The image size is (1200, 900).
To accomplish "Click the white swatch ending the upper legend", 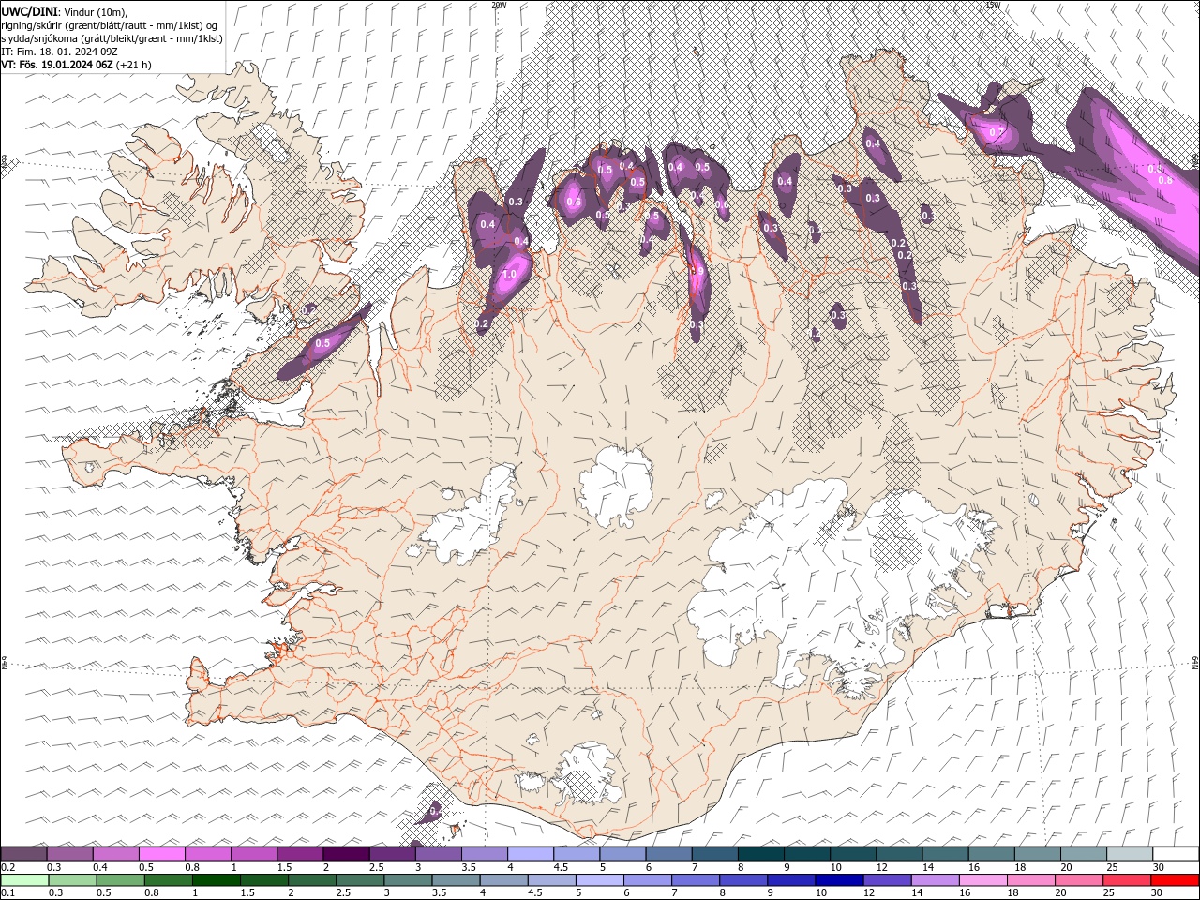I will 1176,854.
